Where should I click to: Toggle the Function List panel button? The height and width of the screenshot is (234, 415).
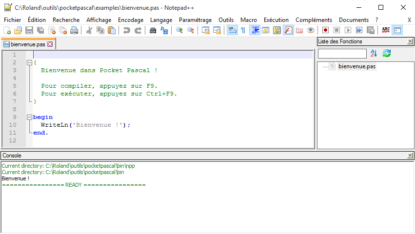point(288,30)
